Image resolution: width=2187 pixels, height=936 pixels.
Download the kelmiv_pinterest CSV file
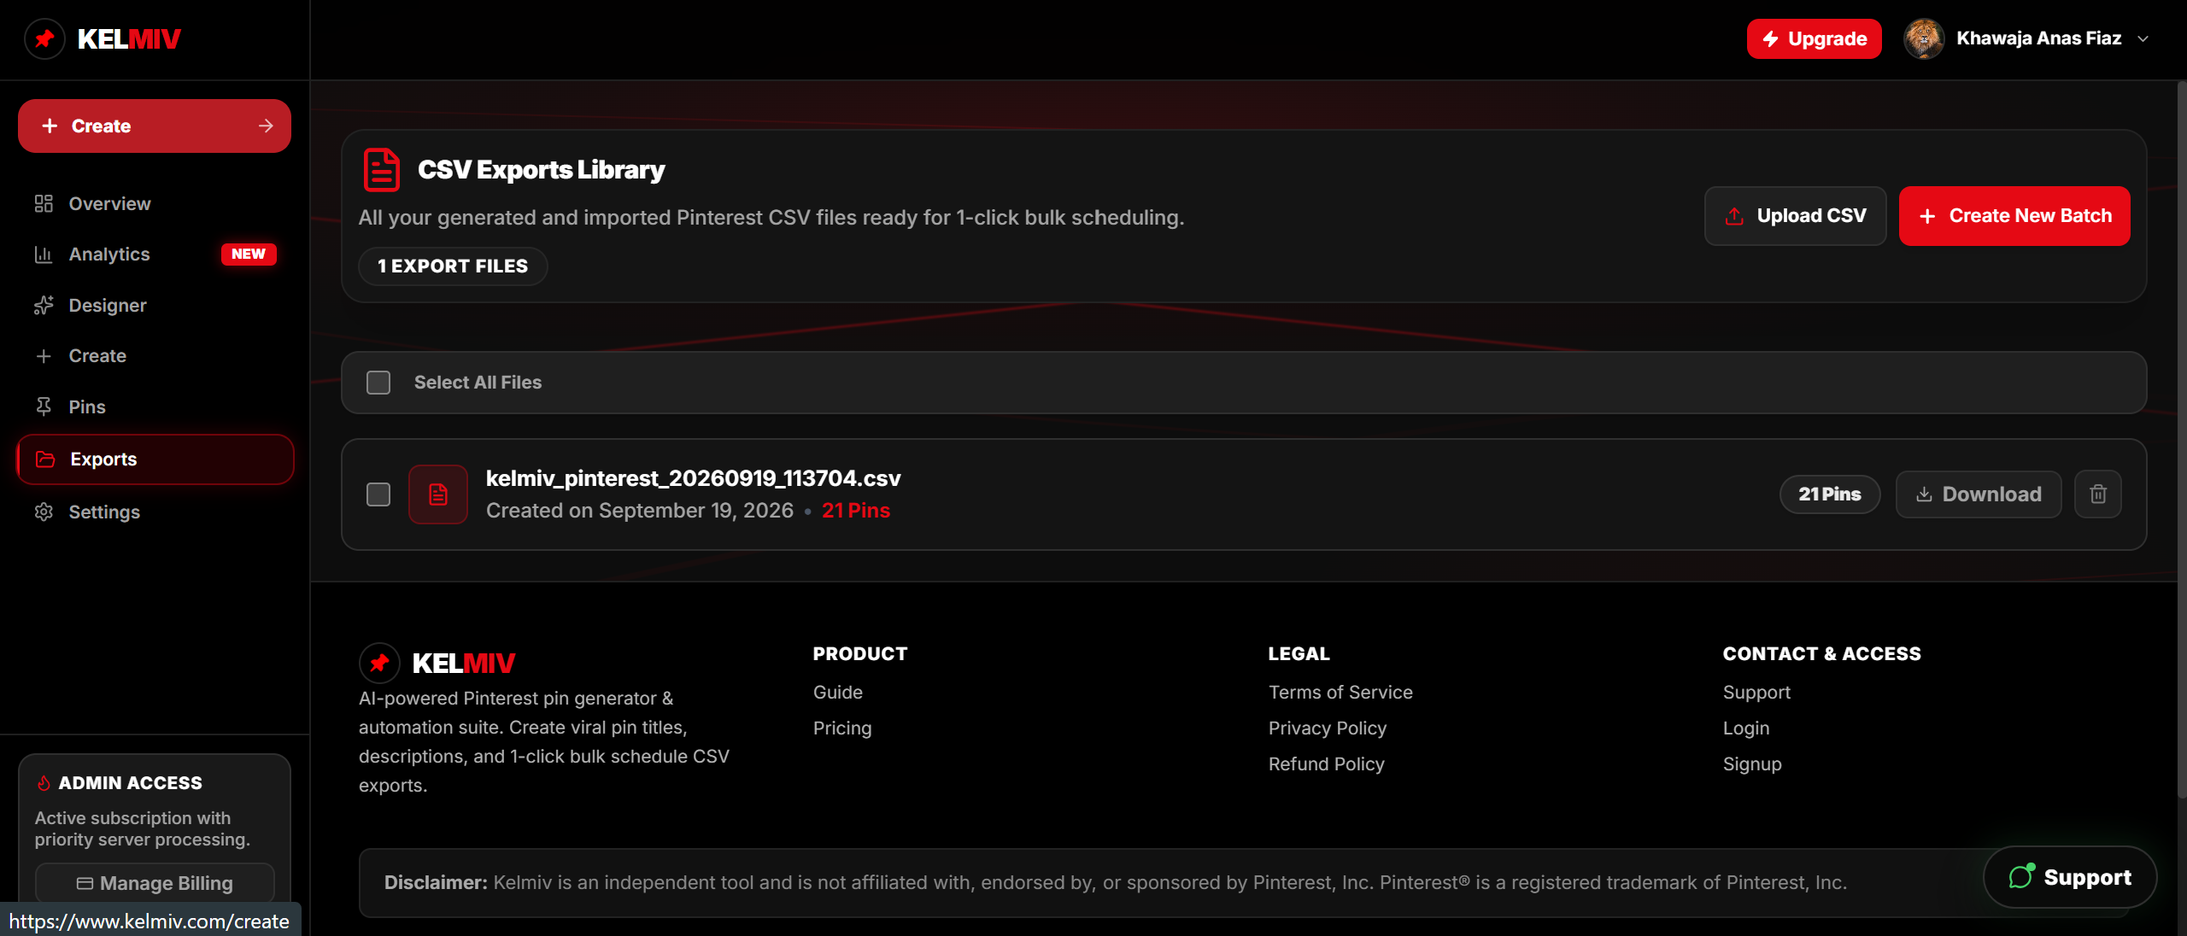click(1979, 494)
